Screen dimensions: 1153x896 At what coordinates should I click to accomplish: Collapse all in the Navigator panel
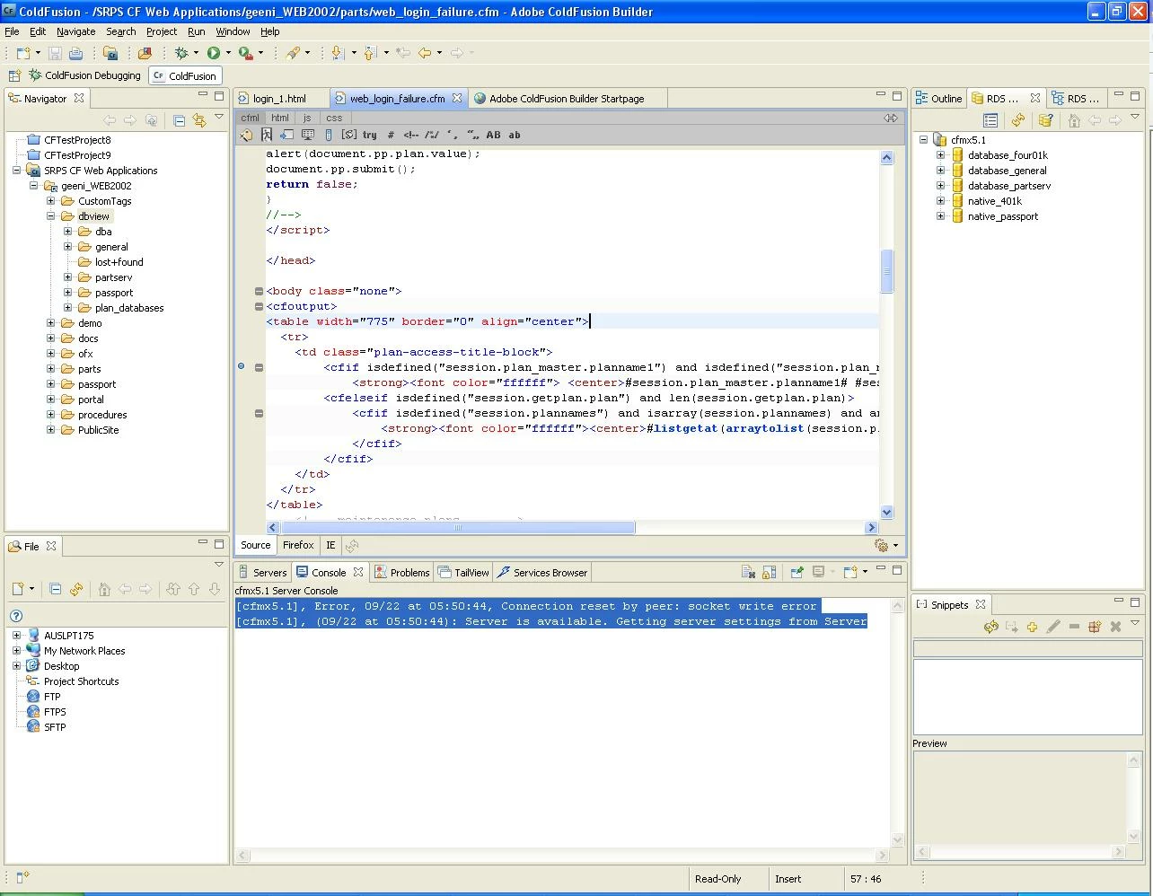click(179, 120)
